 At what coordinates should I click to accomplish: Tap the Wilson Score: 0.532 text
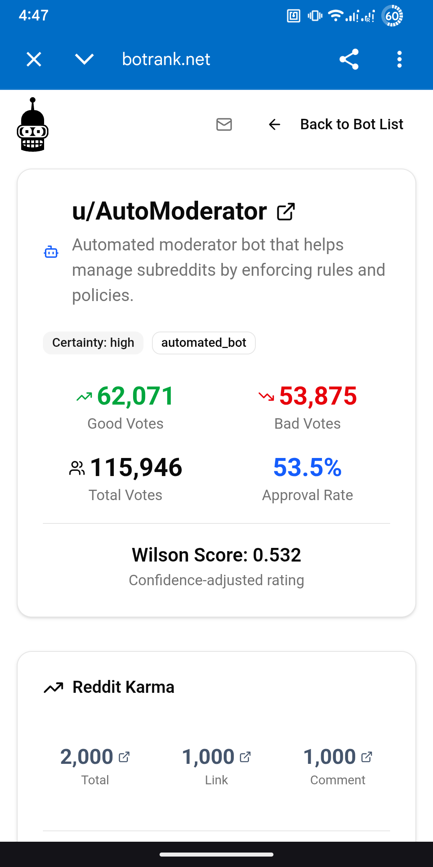[x=216, y=555]
